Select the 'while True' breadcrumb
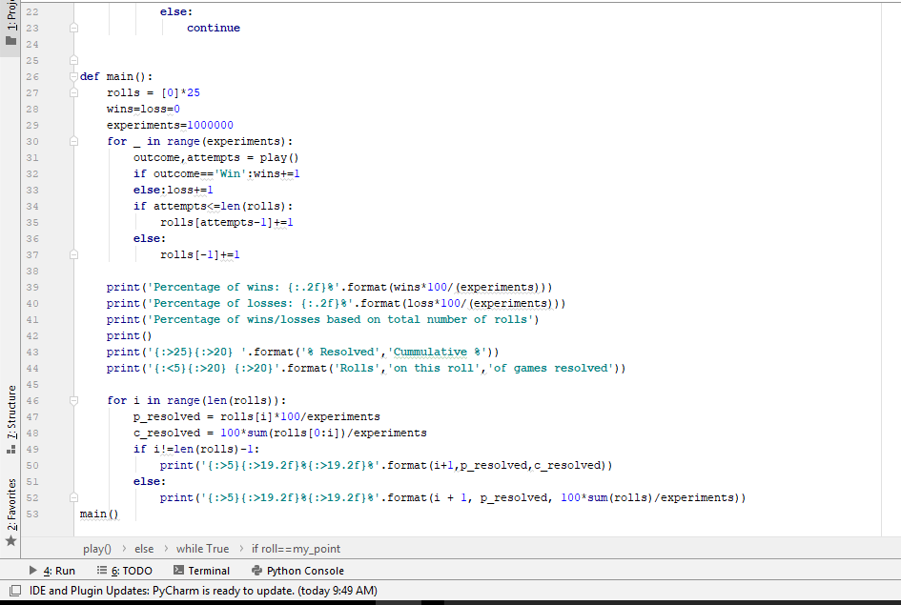Screen dimensions: 901x605 (202, 549)
